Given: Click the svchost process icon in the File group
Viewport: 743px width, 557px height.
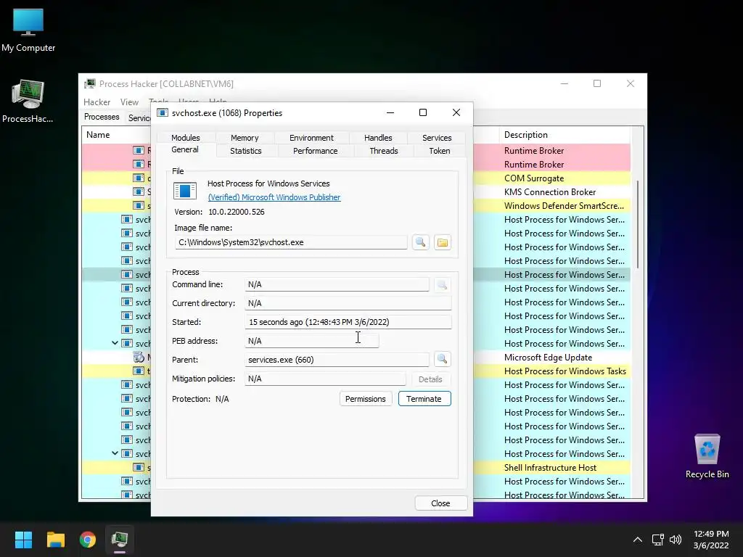Looking at the screenshot, I should [185, 191].
